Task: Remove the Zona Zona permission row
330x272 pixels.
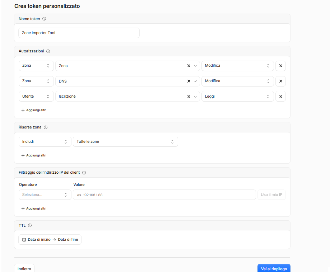Action: 280,66
